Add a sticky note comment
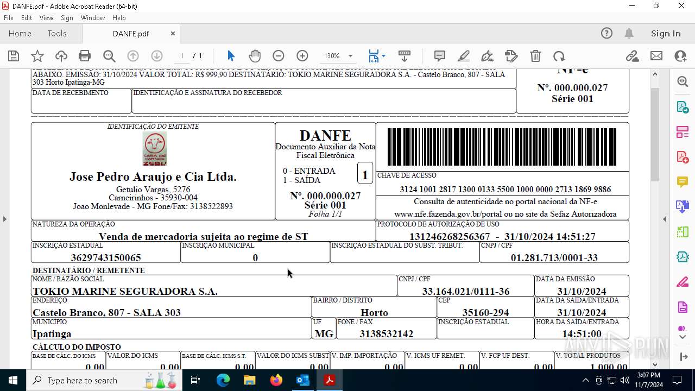Viewport: 695px width, 391px height. [x=440, y=56]
